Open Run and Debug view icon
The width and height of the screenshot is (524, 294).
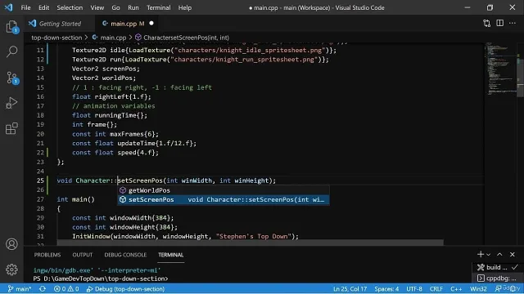click(x=11, y=103)
